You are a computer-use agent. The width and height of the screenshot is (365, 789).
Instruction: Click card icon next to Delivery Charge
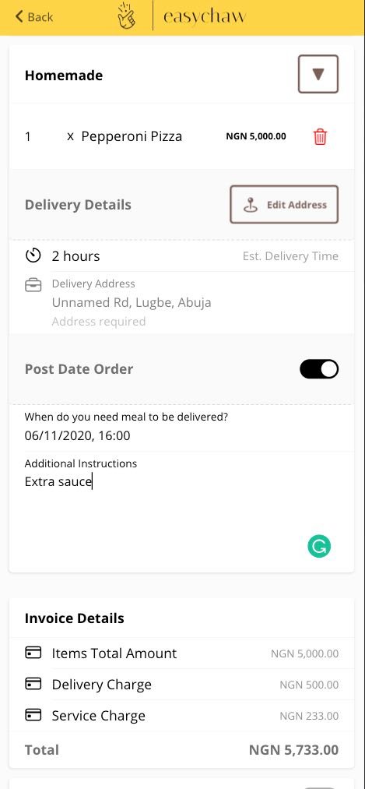[x=33, y=685]
